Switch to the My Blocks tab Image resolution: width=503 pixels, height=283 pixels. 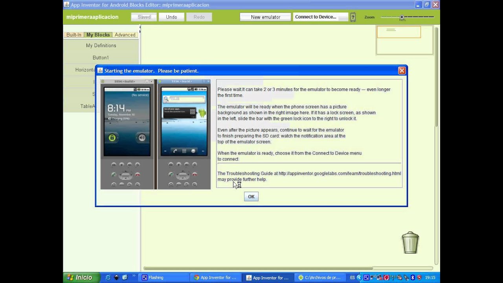coord(98,35)
